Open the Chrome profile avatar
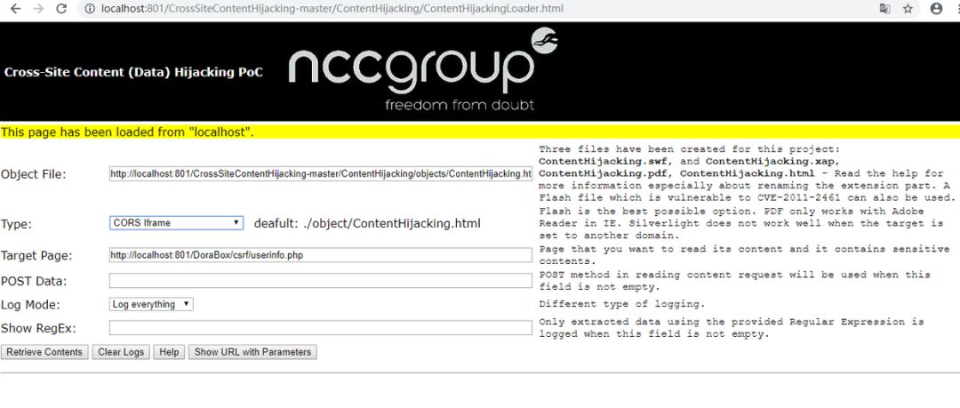Image resolution: width=960 pixels, height=408 pixels. click(936, 9)
